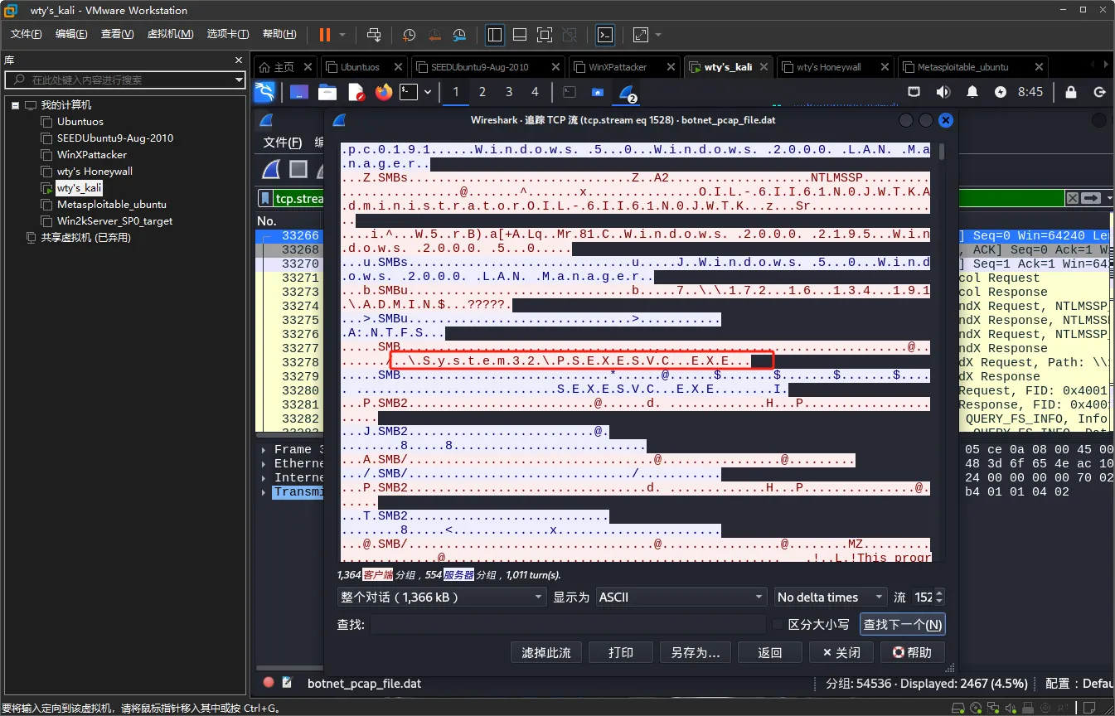Apply the display filter arrow button
Viewport: 1115px width, 716px height.
(1092, 198)
